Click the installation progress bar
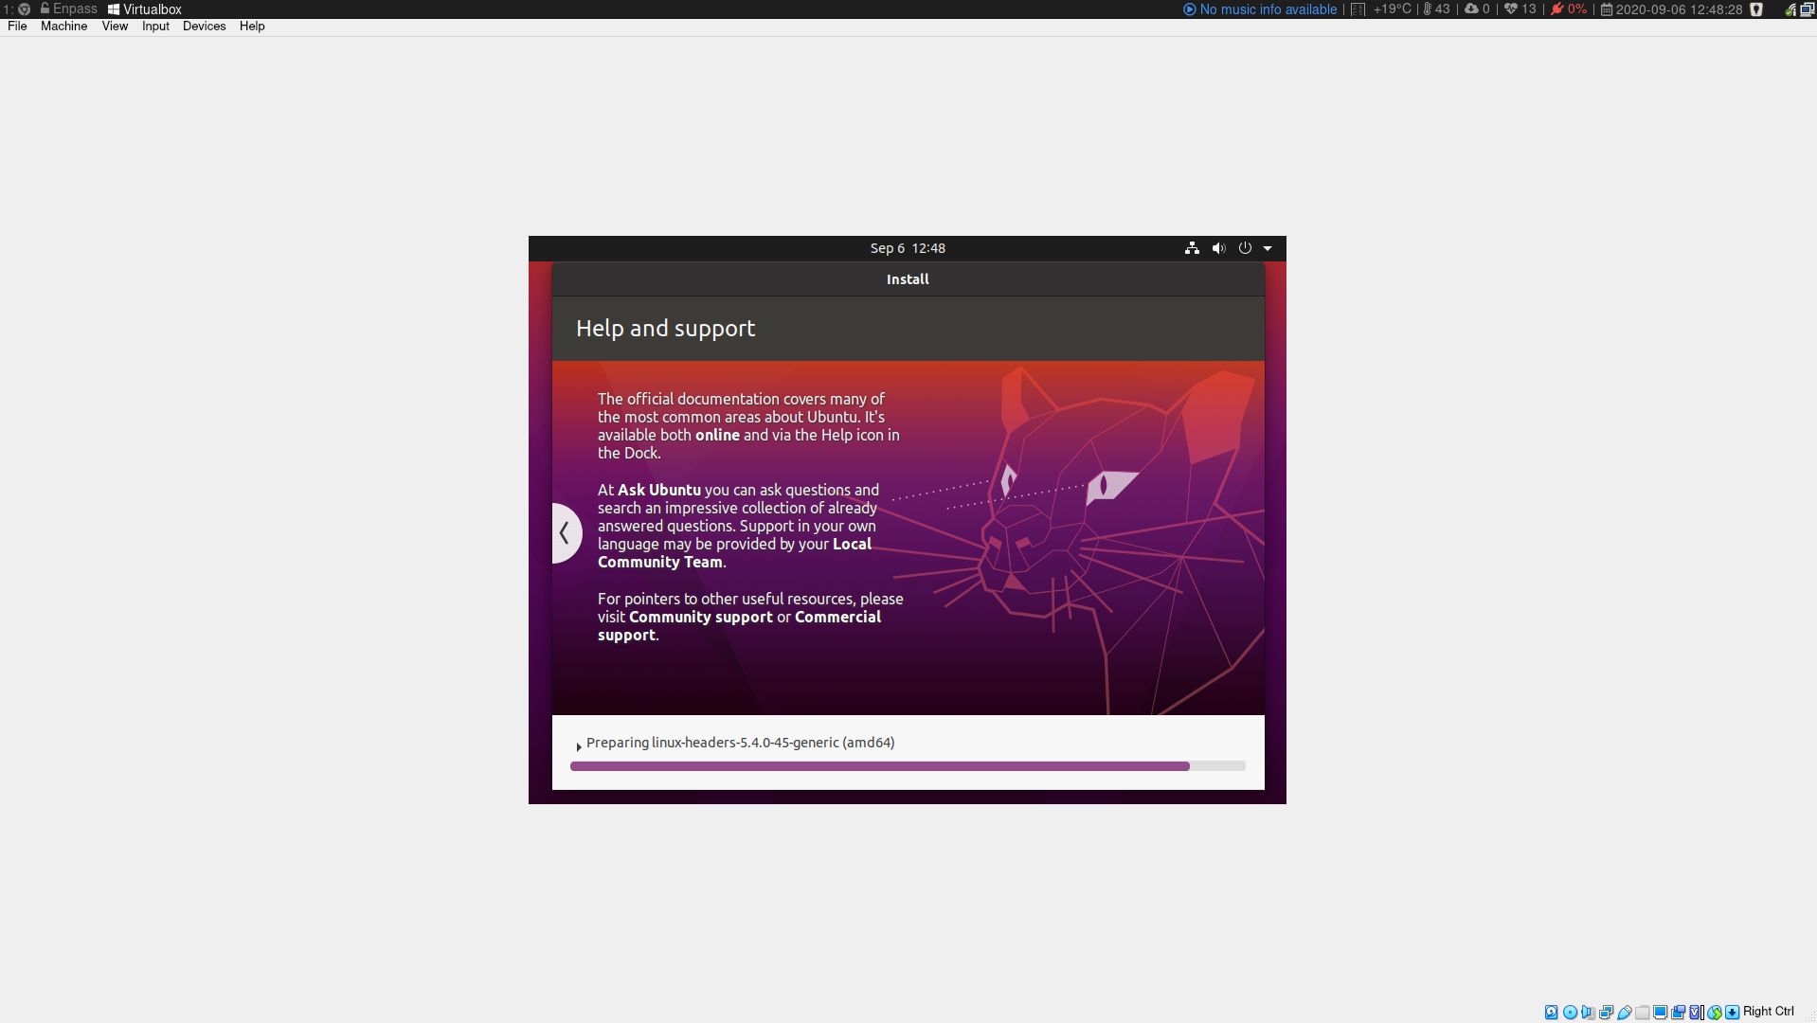This screenshot has width=1817, height=1023. pyautogui.click(x=907, y=765)
